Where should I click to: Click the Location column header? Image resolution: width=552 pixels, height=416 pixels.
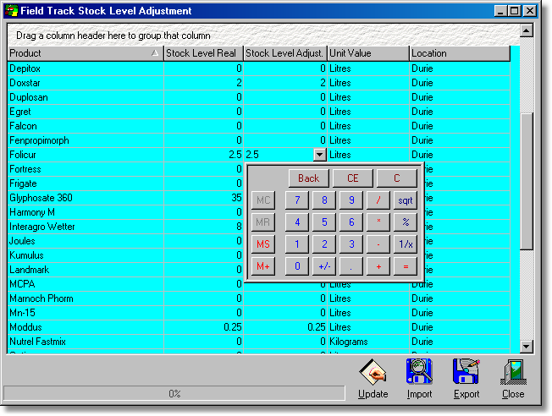tap(460, 53)
